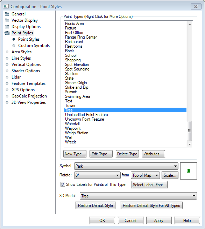The image size is (205, 229).
Task: Click the scrollbar up arrow in list
Action: (190, 24)
